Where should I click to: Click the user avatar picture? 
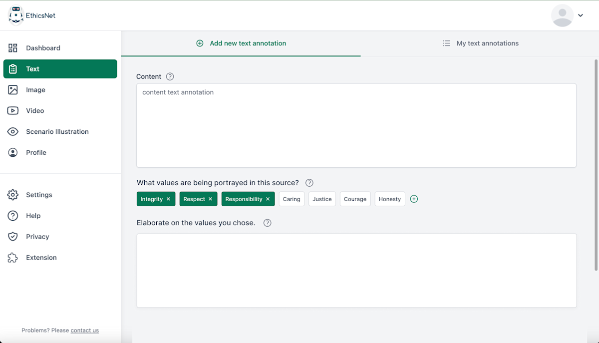click(562, 15)
